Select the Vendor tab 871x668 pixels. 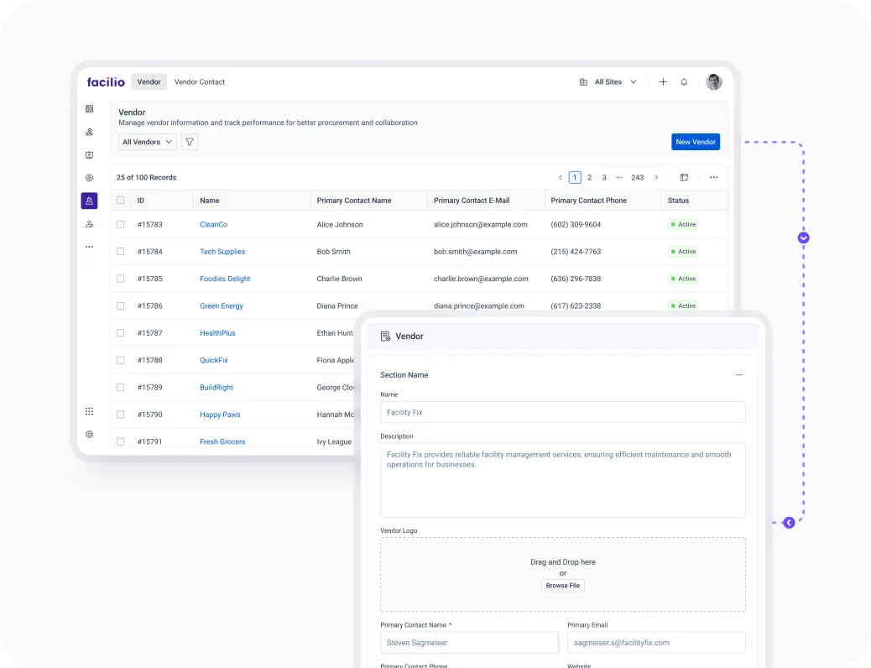tap(149, 81)
